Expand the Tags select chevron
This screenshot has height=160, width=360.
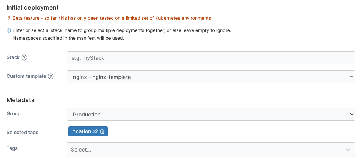click(x=348, y=150)
